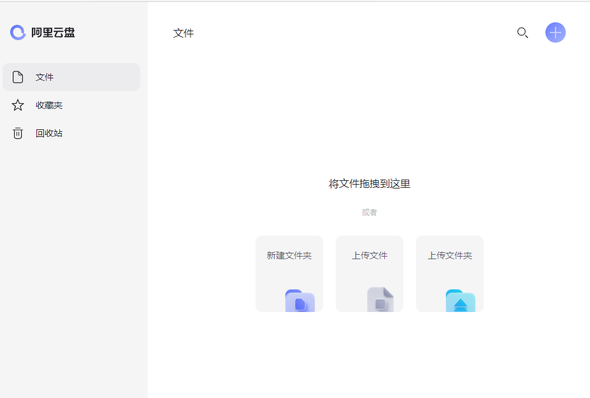Click the 新建文件夹 card
This screenshot has width=590, height=398.
pos(289,274)
